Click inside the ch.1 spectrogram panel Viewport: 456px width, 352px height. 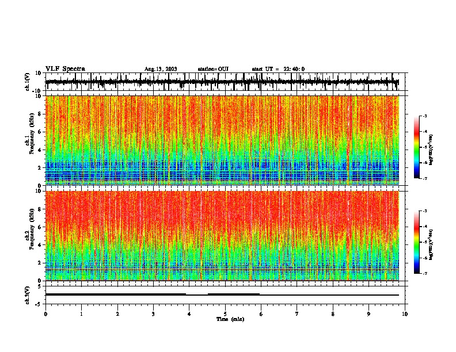coord(222,140)
